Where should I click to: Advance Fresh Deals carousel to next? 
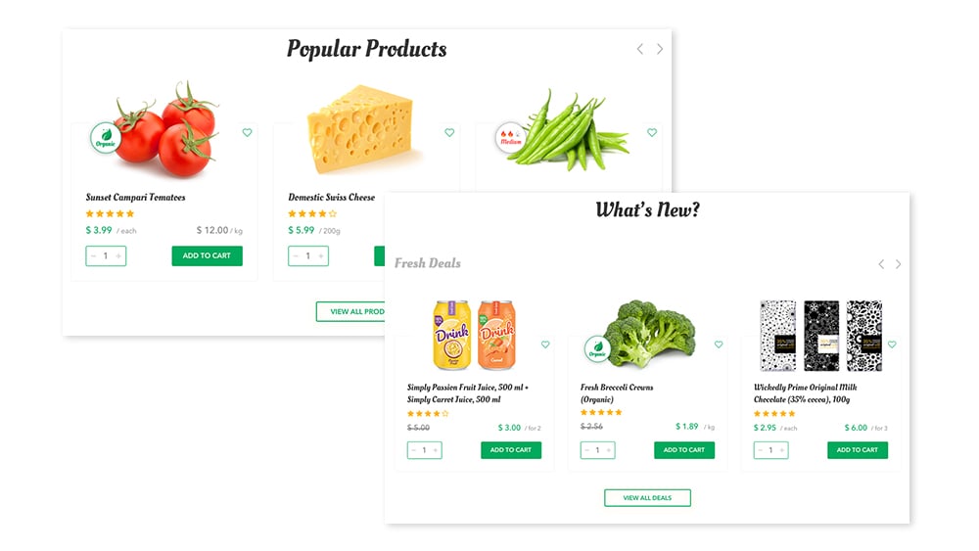point(899,264)
